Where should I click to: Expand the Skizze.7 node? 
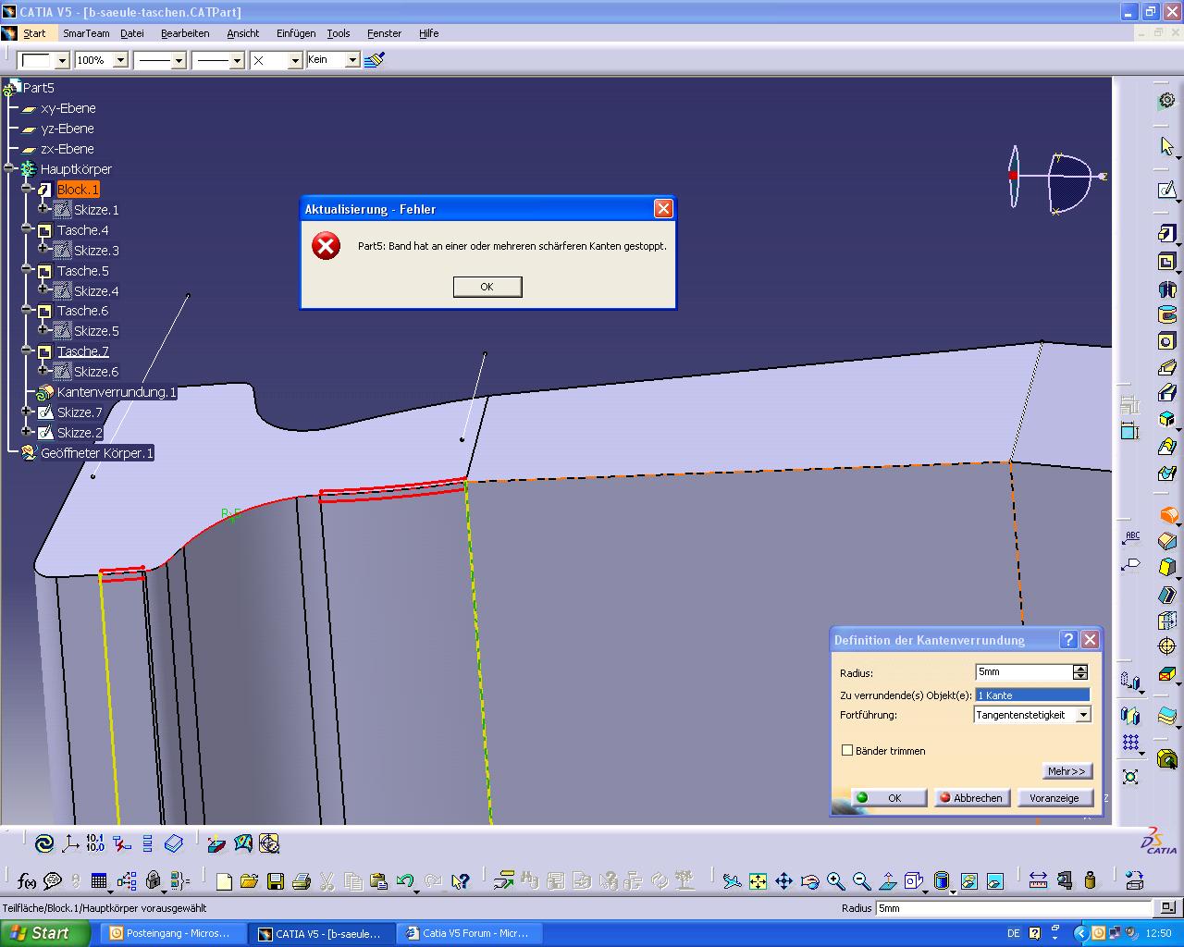coord(28,412)
